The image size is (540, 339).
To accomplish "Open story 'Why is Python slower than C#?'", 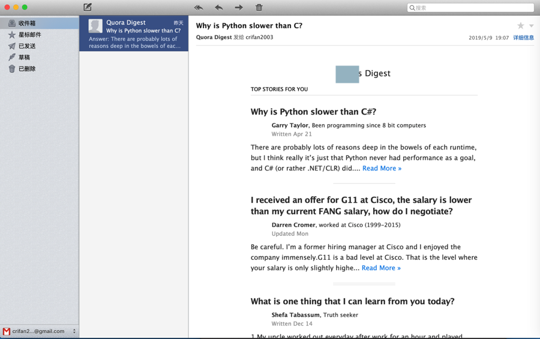I will [313, 112].
